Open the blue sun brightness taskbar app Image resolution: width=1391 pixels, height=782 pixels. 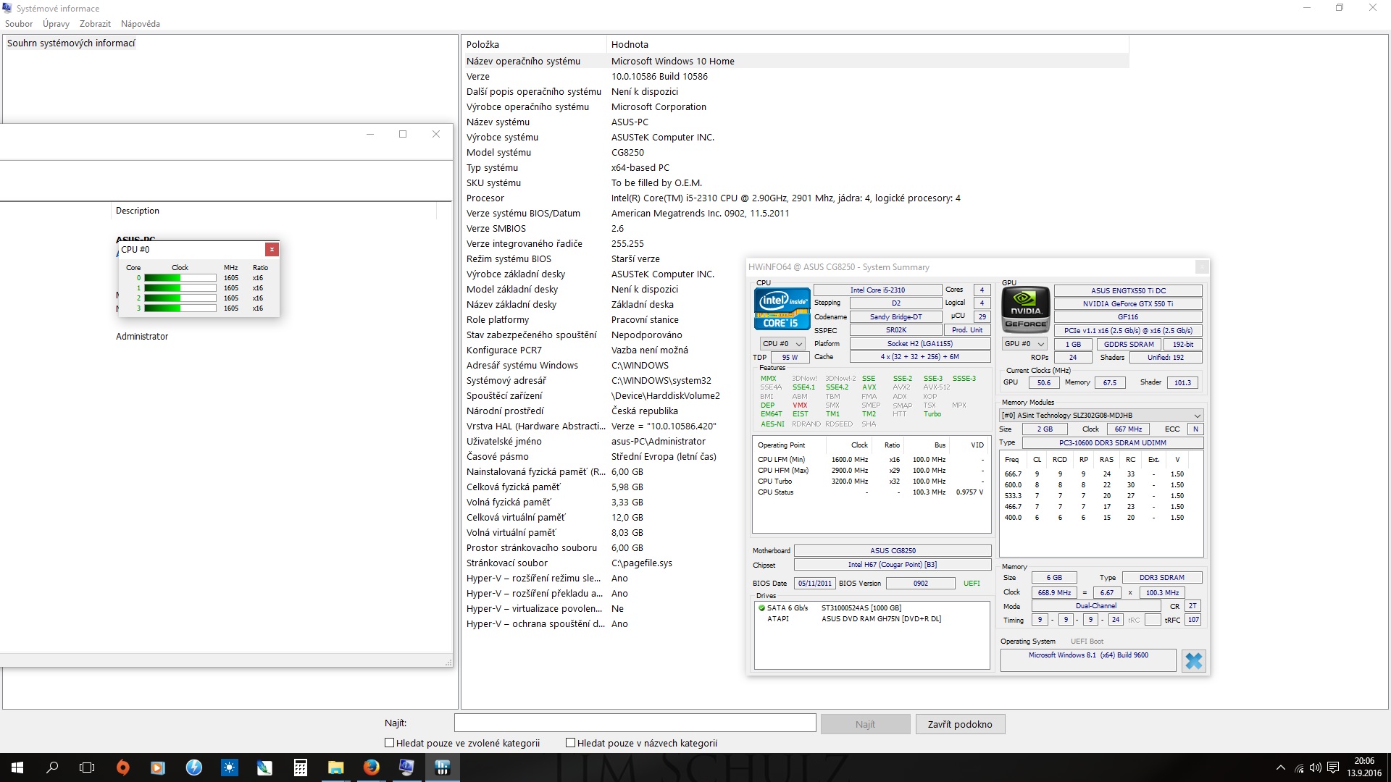(x=229, y=768)
